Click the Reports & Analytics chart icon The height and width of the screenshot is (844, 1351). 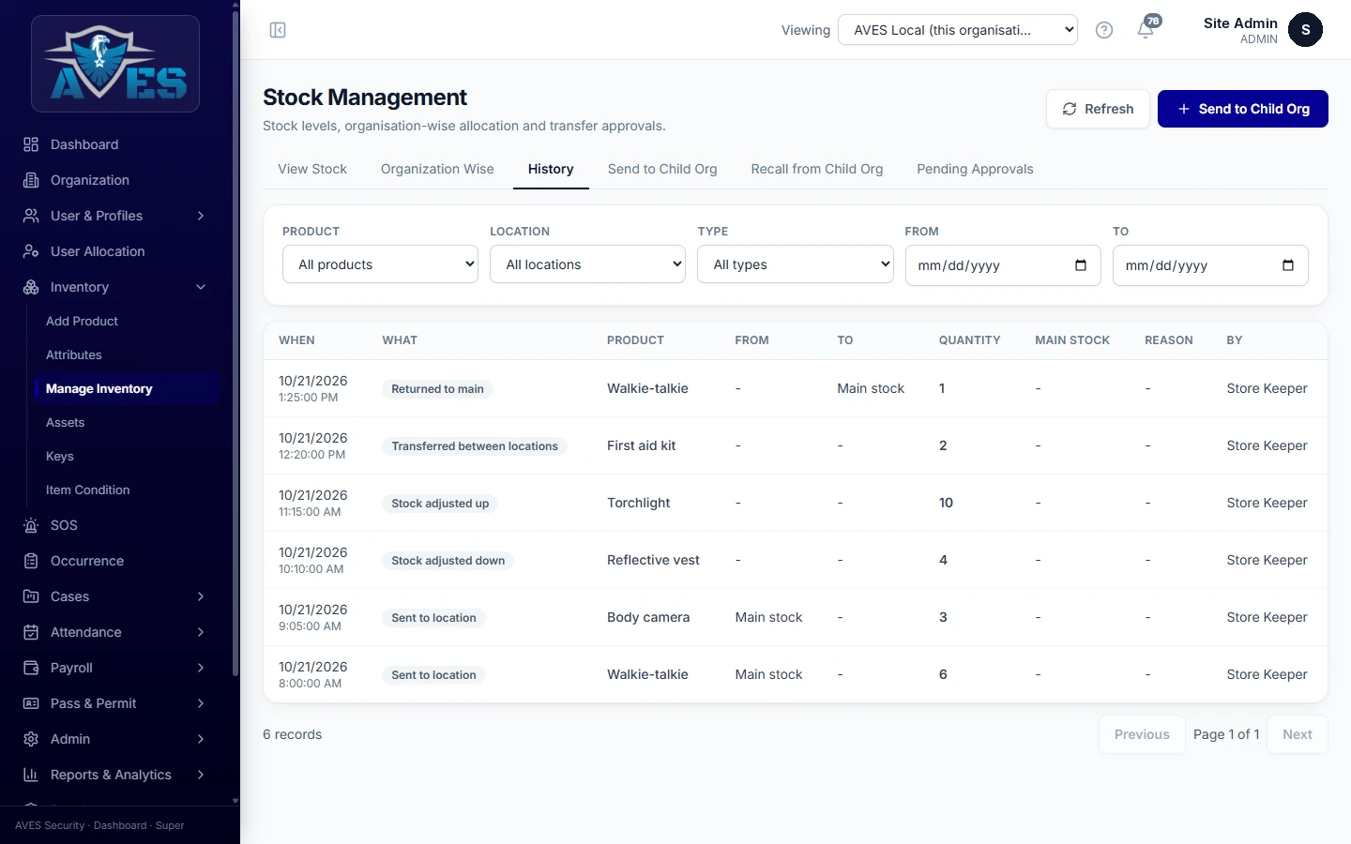(x=31, y=775)
